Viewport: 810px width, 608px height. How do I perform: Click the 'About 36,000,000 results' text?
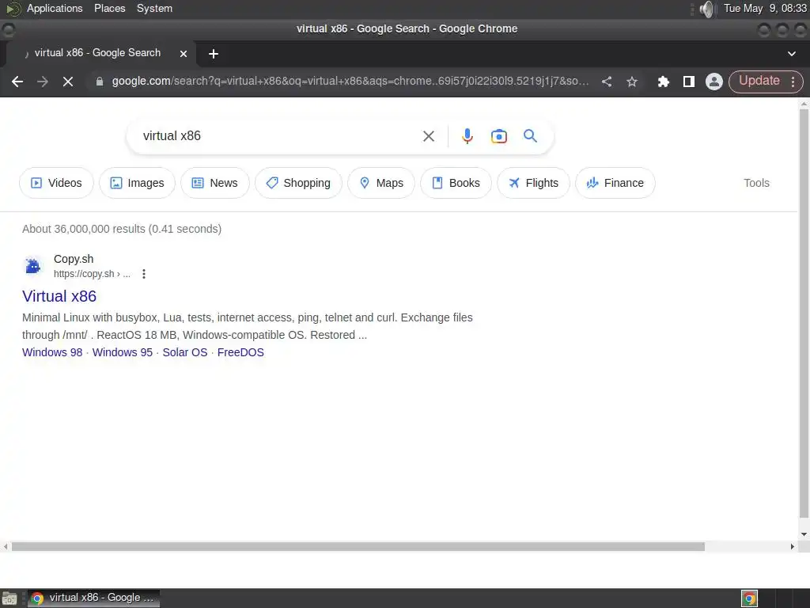[x=122, y=229]
